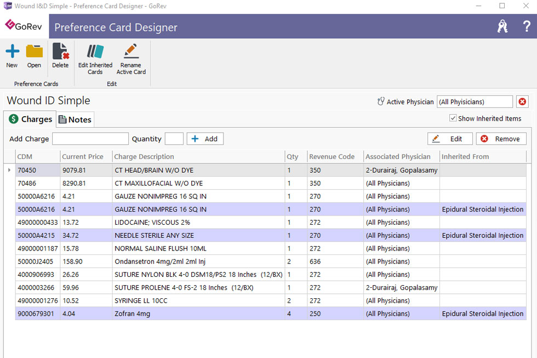
Task: Click price cell 158.90
Action: [x=87, y=262]
